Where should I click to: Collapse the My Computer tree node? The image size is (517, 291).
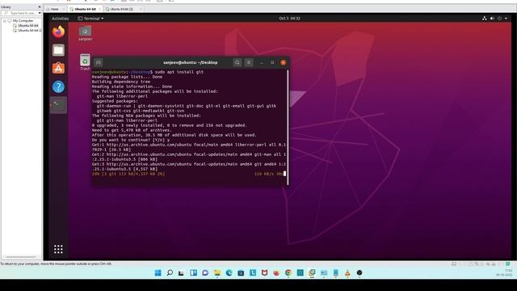click(5, 21)
